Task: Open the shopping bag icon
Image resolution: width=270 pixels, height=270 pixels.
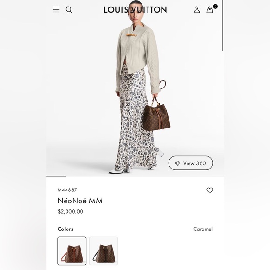Action: (x=210, y=10)
